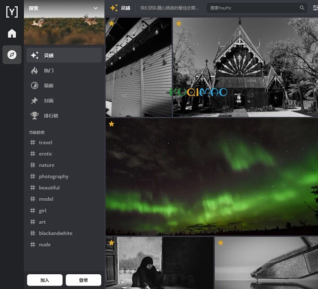Viewport: 318px width, 289px height.
Task: Open the gray macro photo thumbnail
Action: tap(266, 263)
